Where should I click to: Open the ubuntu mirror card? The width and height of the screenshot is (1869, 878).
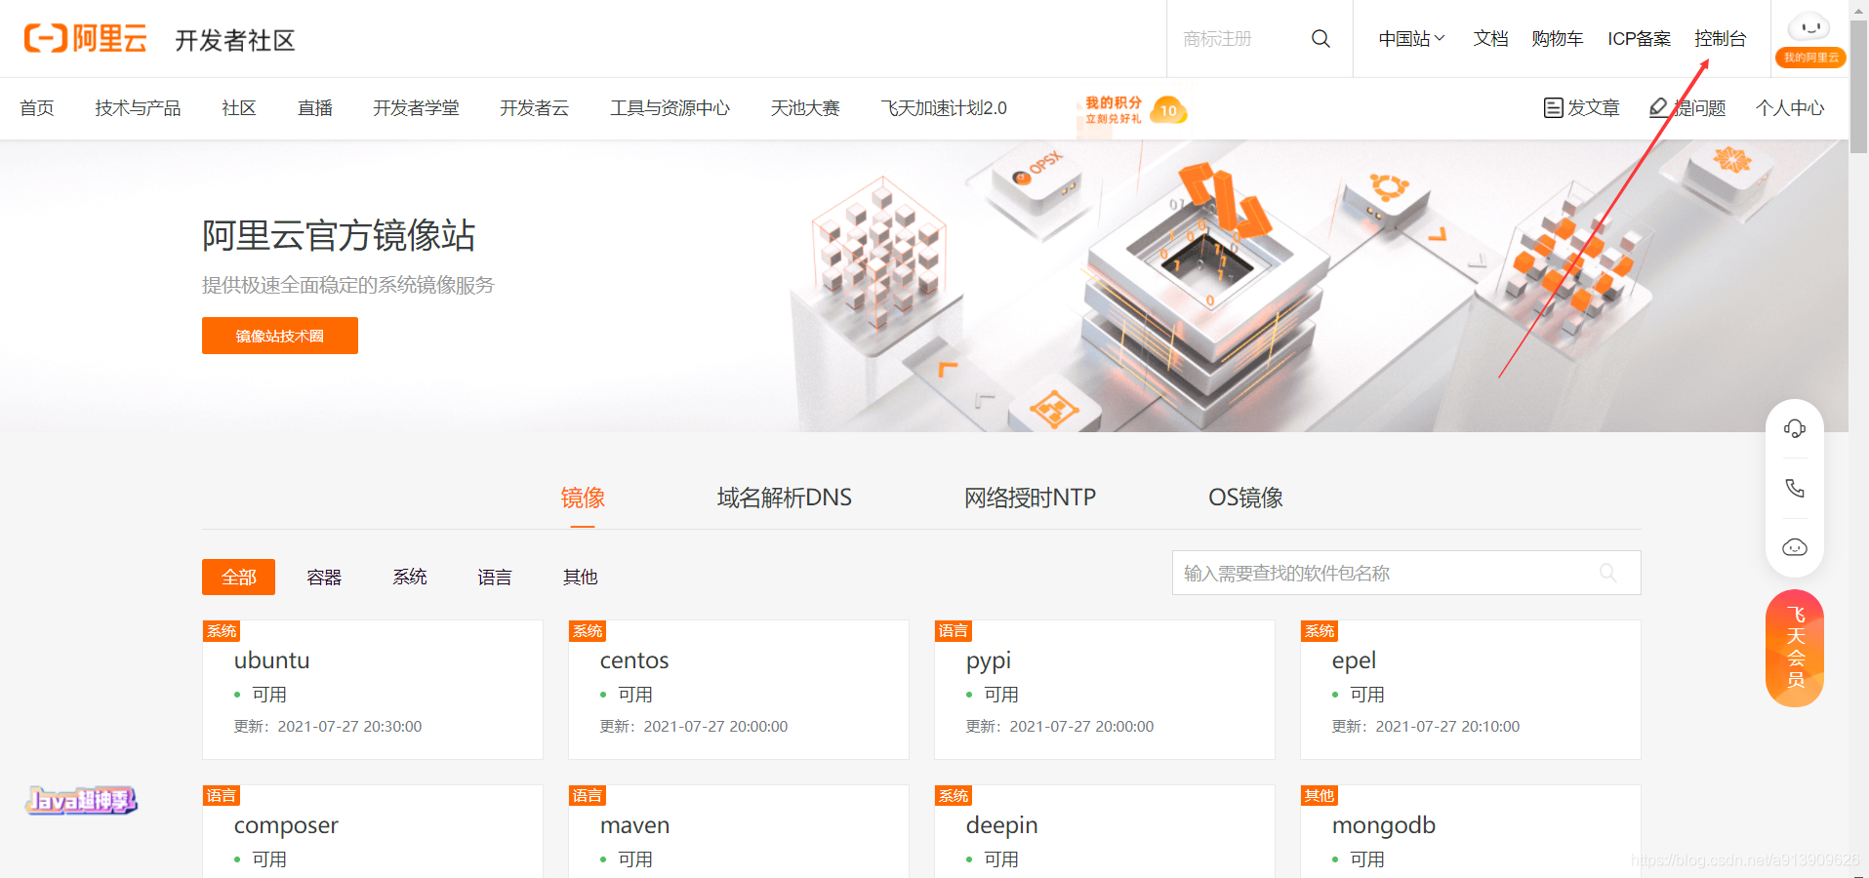click(373, 690)
